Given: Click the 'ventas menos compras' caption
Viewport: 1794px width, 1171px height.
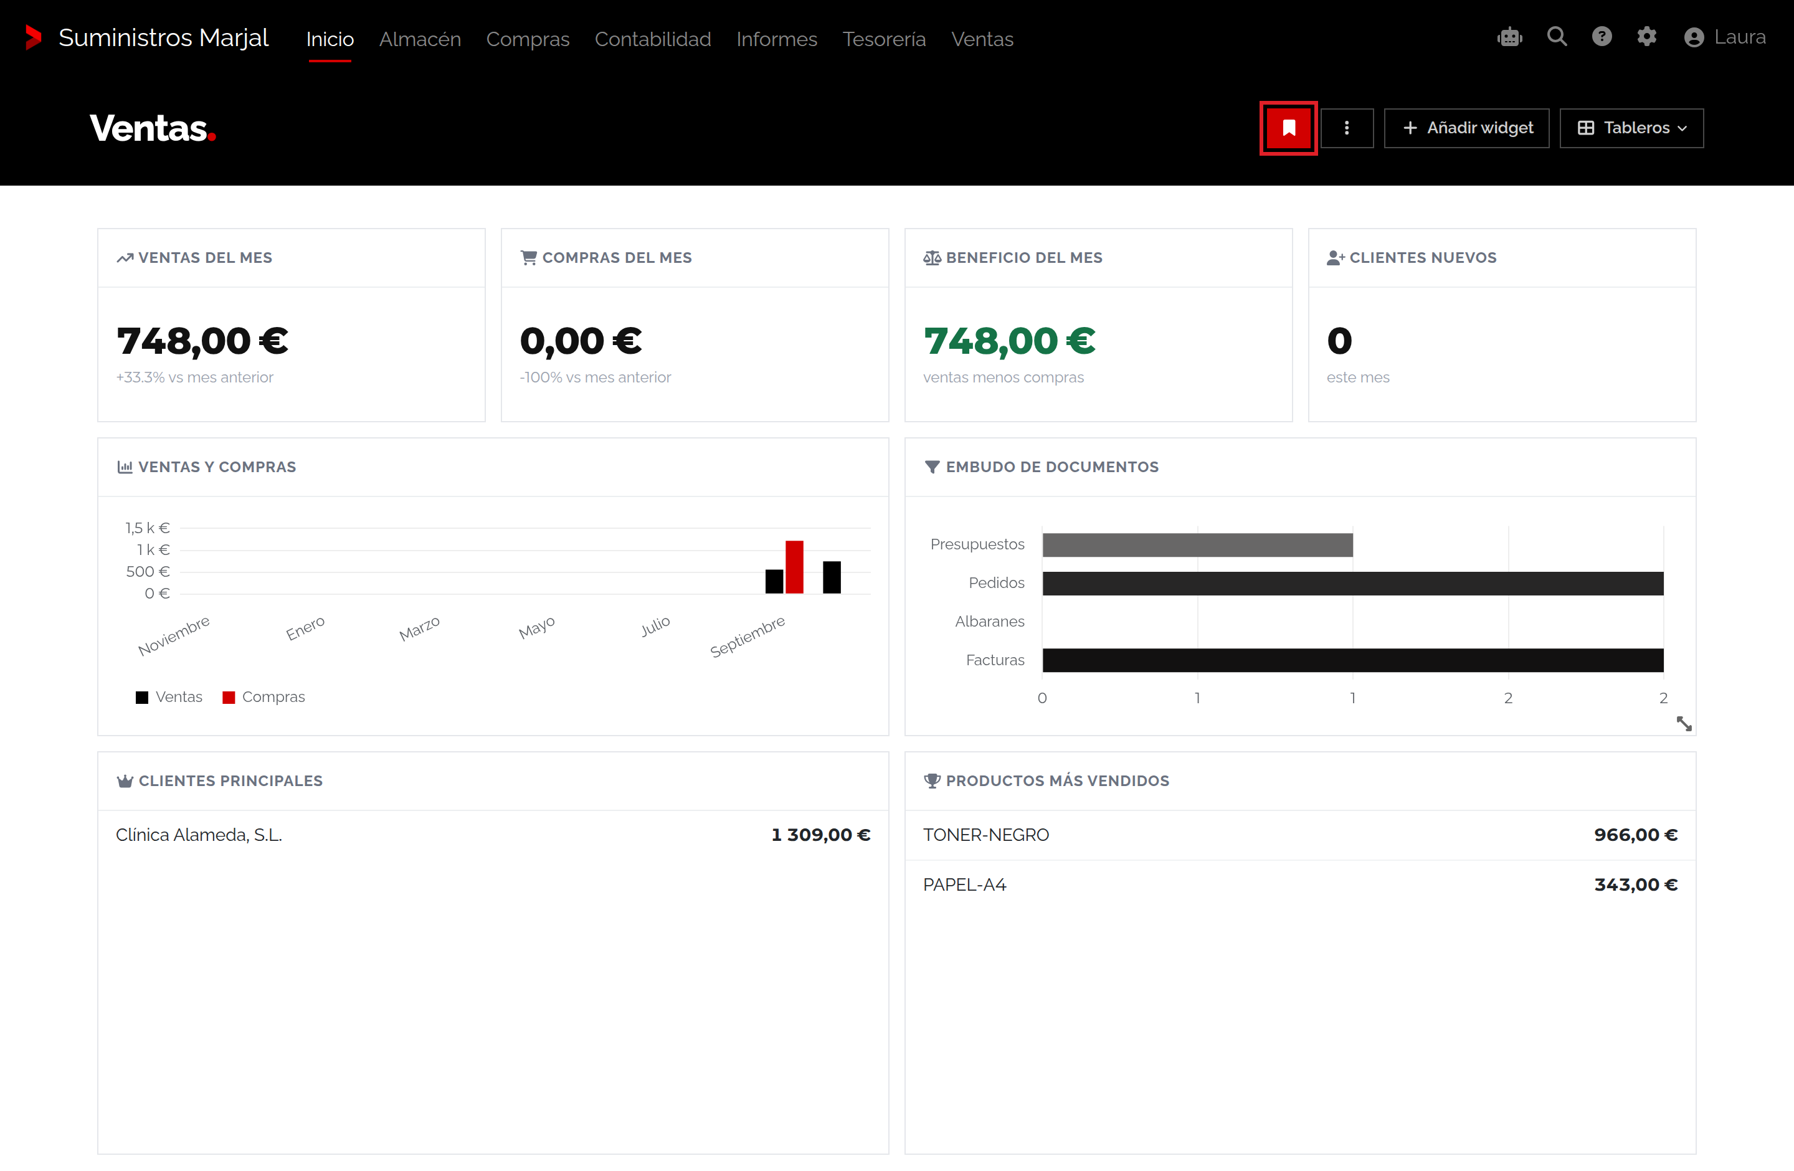Looking at the screenshot, I should tap(1004, 377).
